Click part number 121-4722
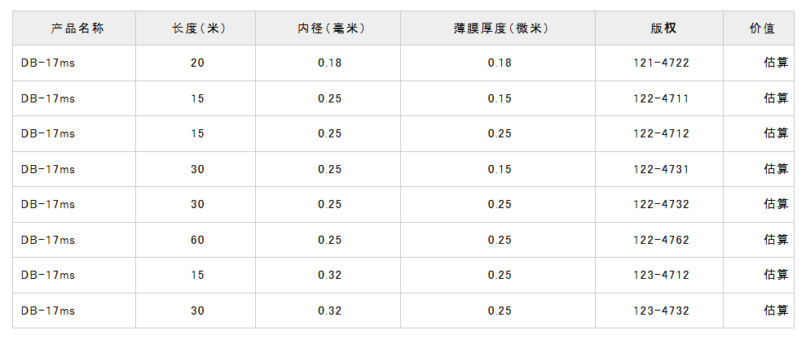Image resolution: width=806 pixels, height=339 pixels. [x=662, y=63]
